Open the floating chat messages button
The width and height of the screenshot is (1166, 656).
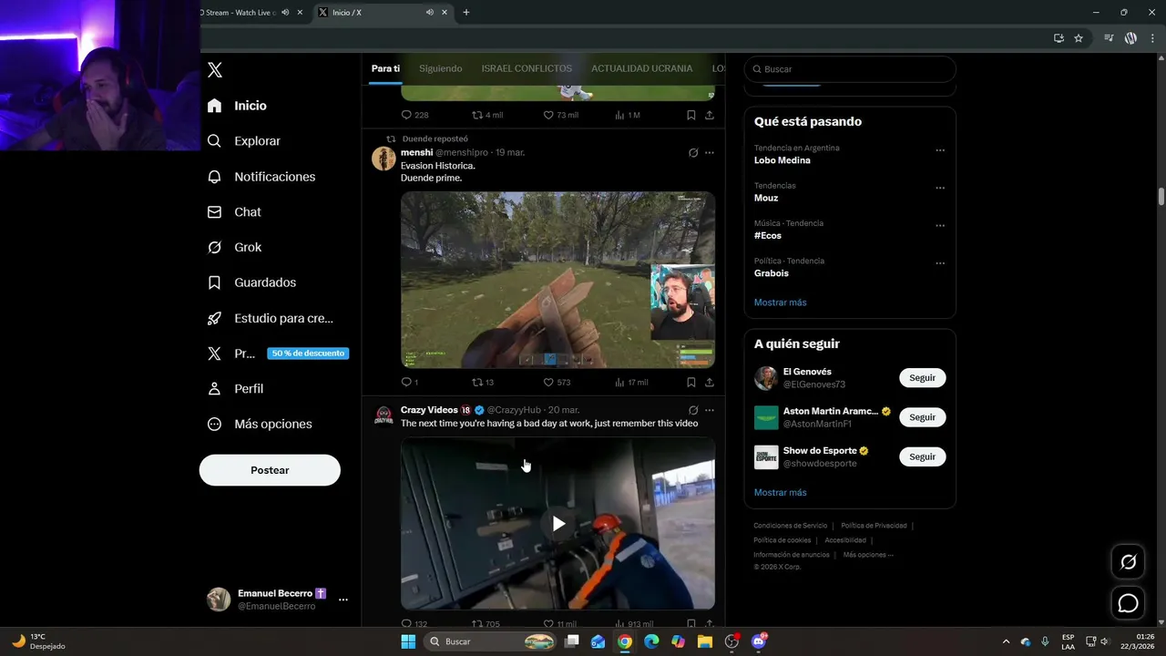tap(1128, 603)
